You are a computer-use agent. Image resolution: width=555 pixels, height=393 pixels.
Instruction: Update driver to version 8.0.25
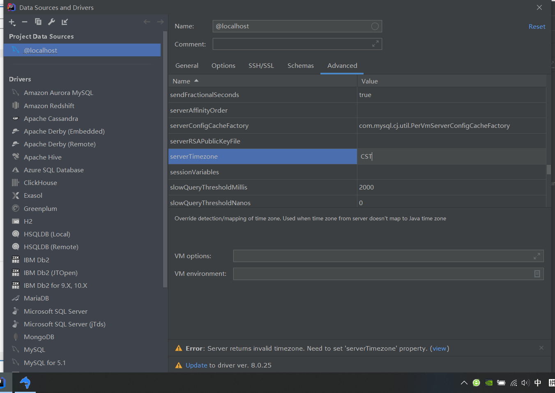(196, 365)
